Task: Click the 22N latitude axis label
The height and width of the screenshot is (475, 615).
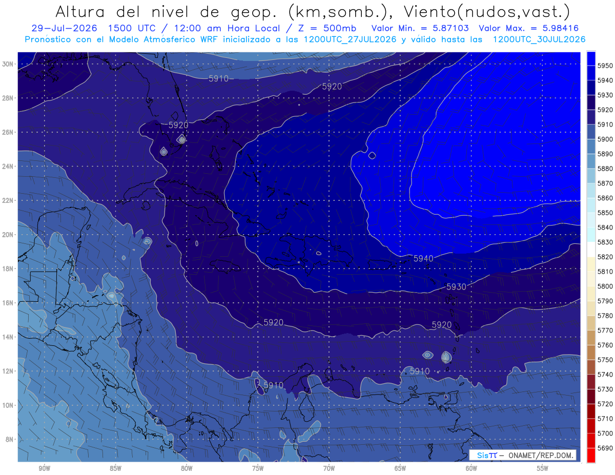Action: coord(9,200)
